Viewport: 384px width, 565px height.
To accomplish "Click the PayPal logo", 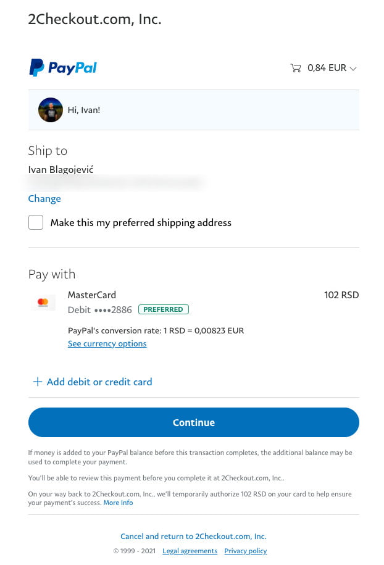I will 63,67.
